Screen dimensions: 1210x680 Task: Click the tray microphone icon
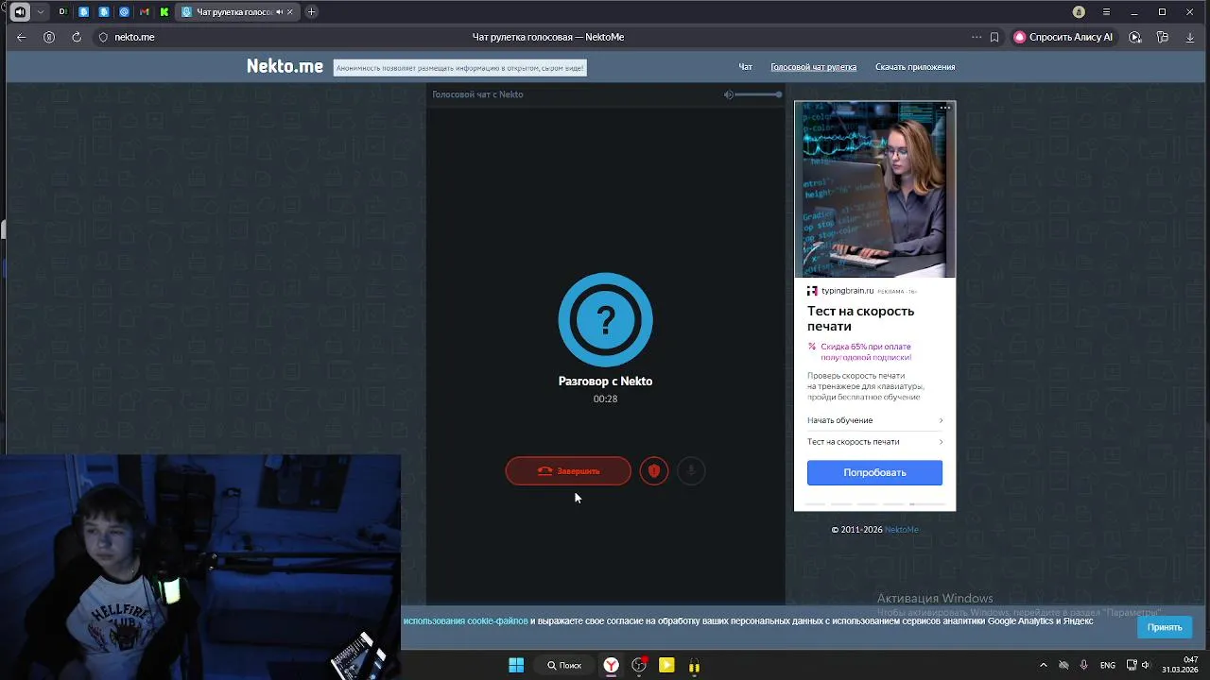pyautogui.click(x=1083, y=665)
